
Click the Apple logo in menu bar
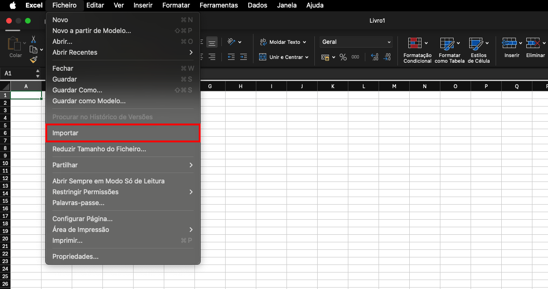tap(13, 6)
